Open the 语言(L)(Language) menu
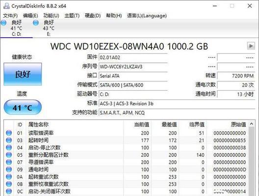This screenshot has width=259, height=196. pos(147,16)
